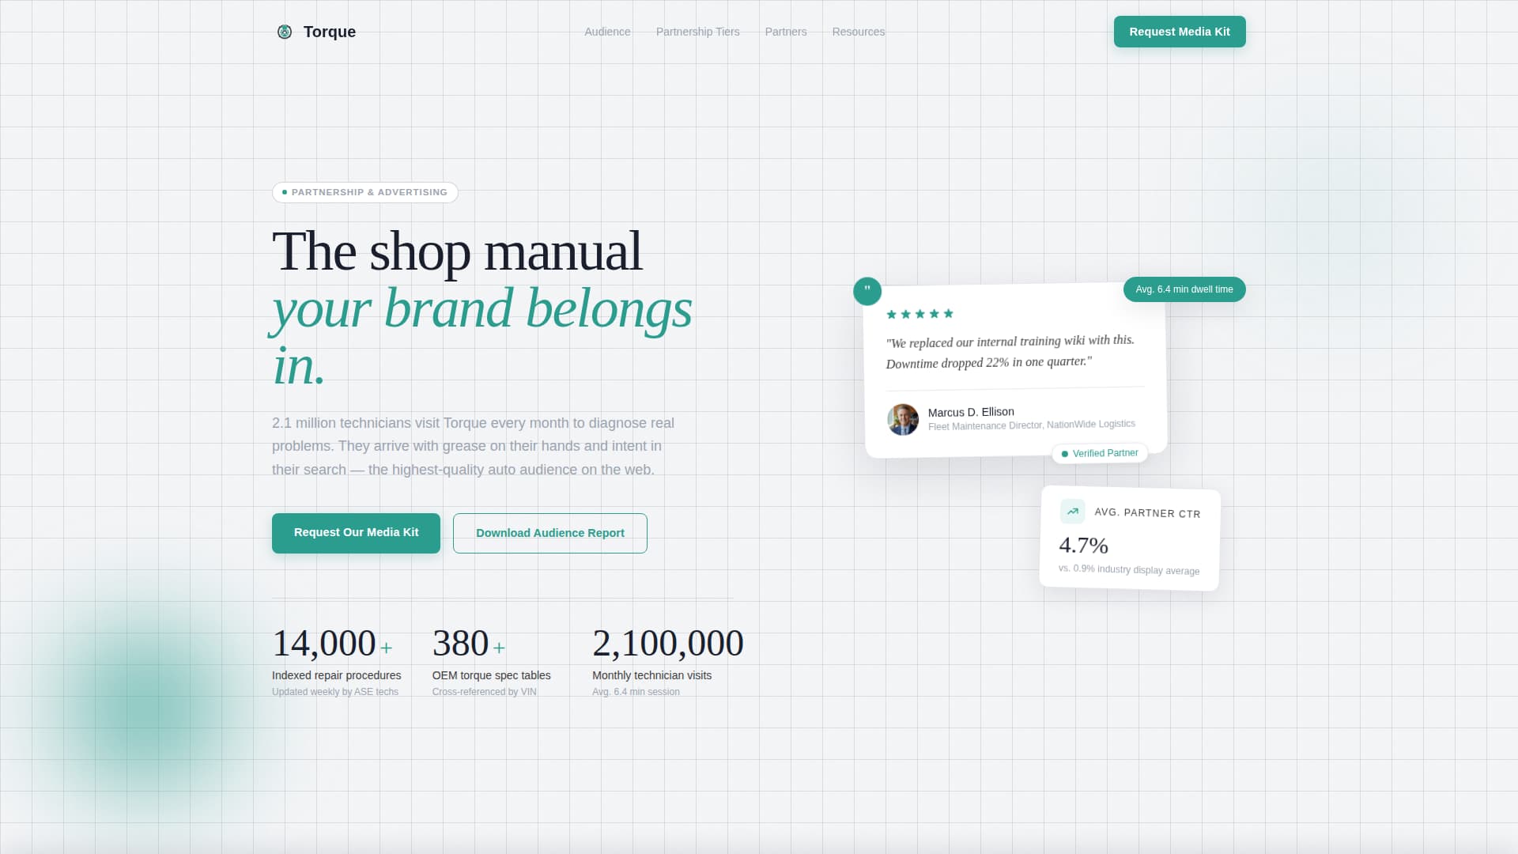Open the Audience nav item

coord(607,32)
